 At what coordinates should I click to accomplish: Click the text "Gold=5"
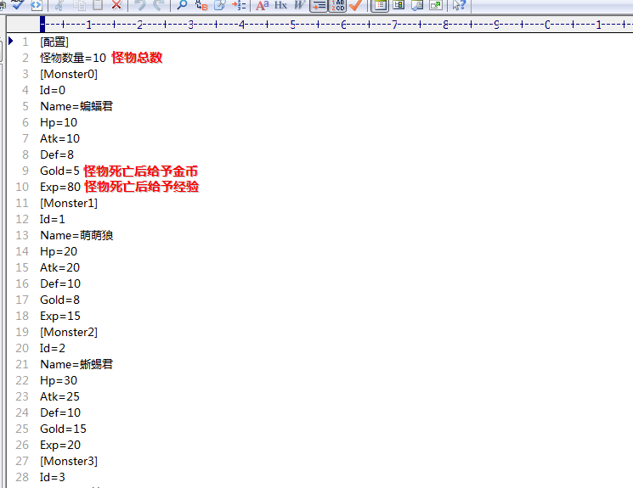[x=59, y=171]
